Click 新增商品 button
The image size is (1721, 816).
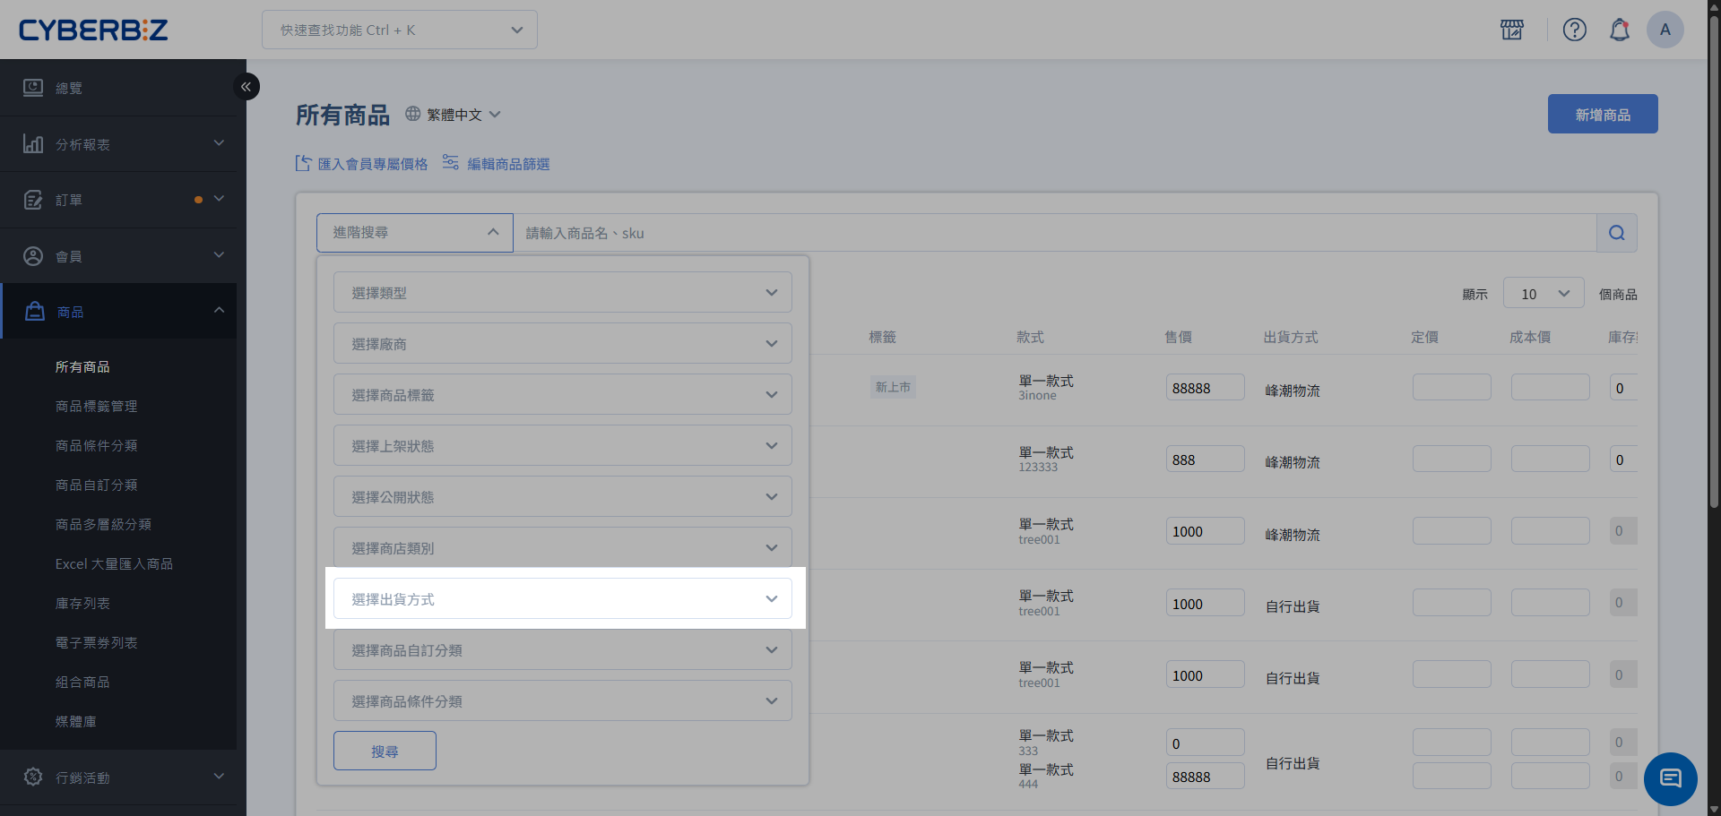pyautogui.click(x=1603, y=114)
